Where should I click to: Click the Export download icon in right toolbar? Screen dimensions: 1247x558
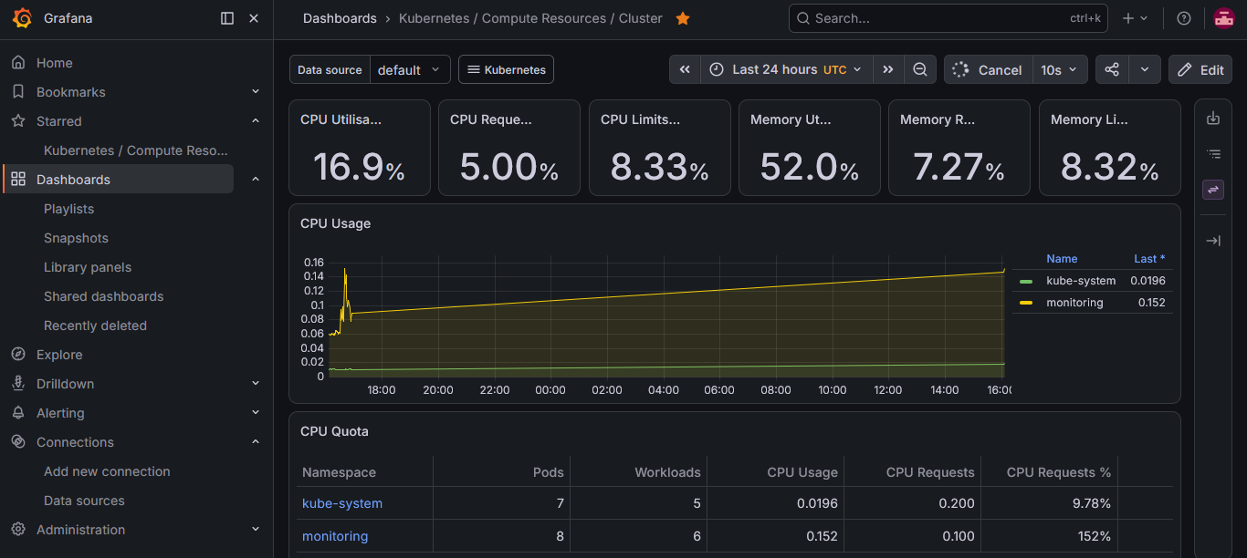point(1213,119)
